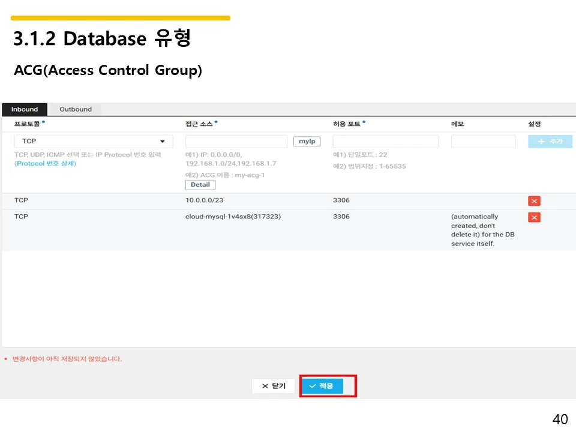Delete the 10.0.0.0/23 rule with red X
Screen dimensions: 576x432
pos(534,201)
